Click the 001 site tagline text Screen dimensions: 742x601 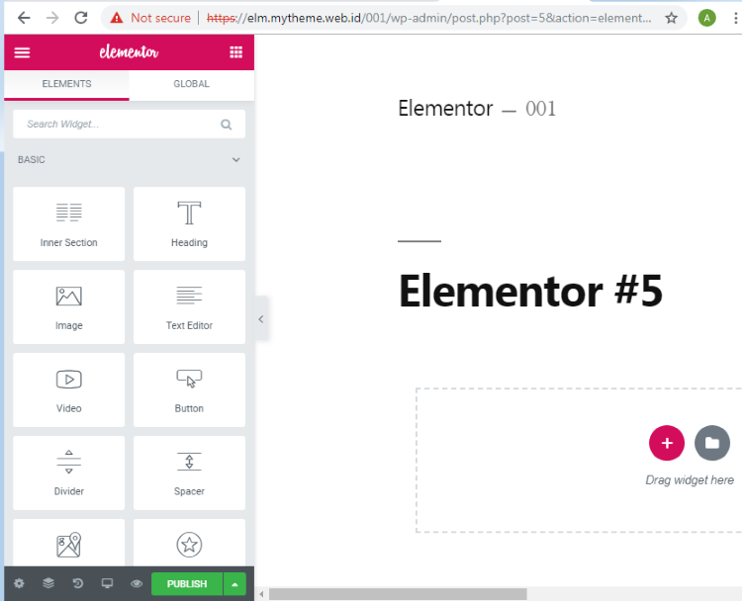[x=540, y=109]
